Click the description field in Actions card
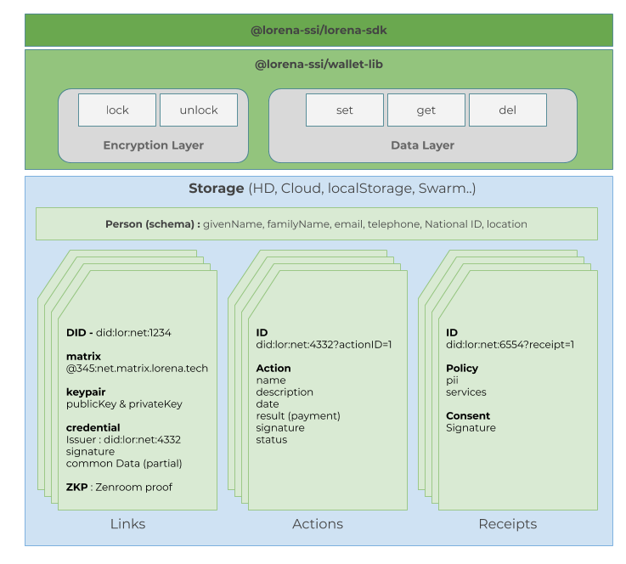626x564 pixels. coord(285,392)
